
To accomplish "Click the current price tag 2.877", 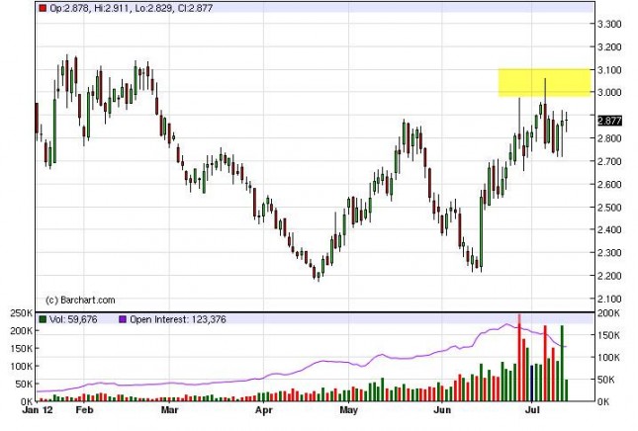I will click(x=609, y=121).
